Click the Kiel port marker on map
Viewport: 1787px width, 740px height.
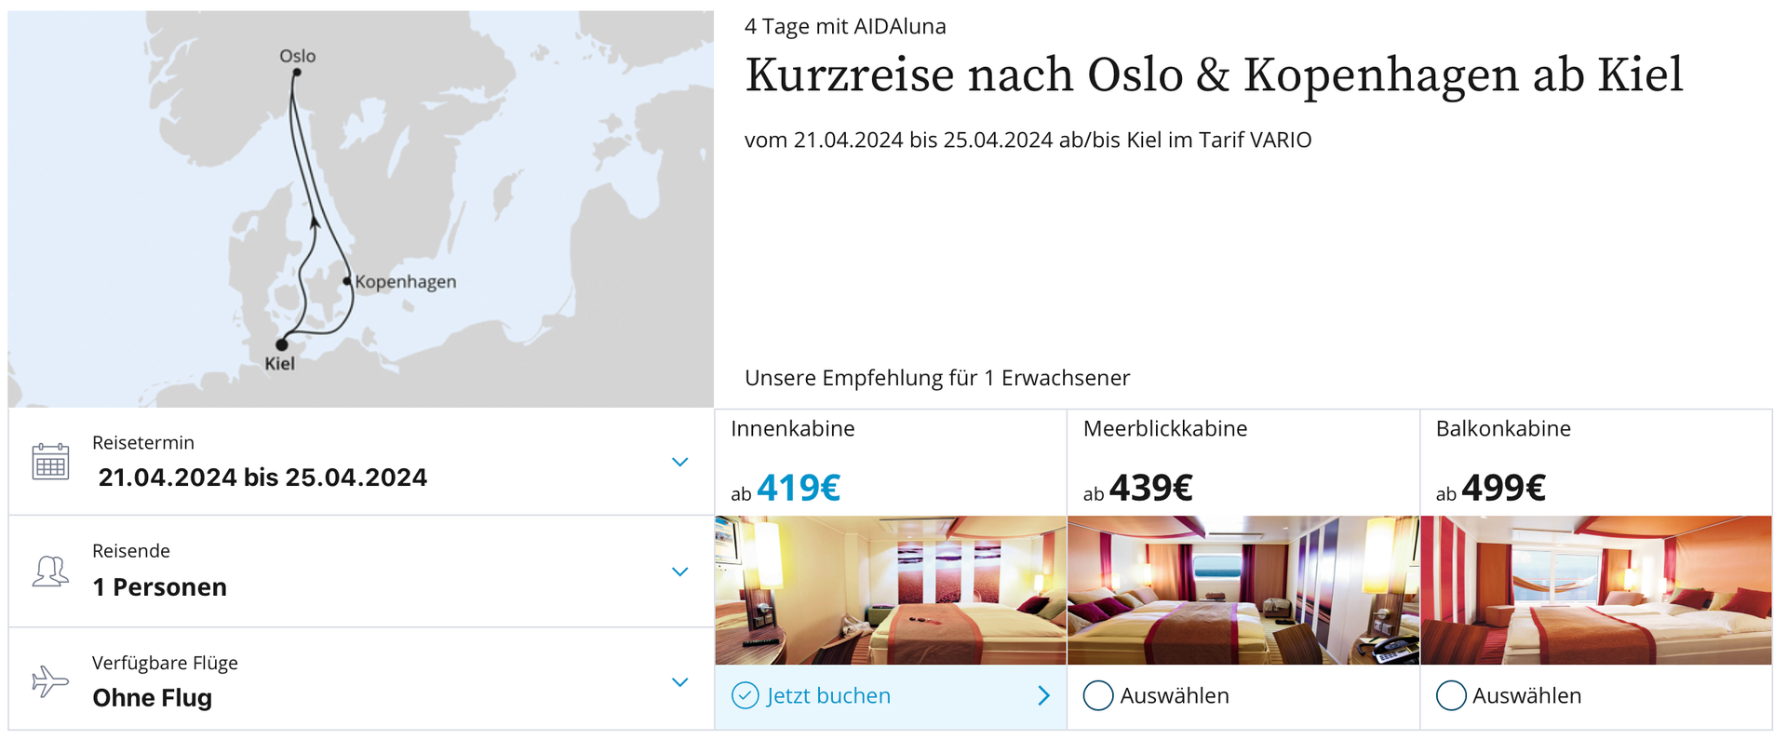point(282,344)
